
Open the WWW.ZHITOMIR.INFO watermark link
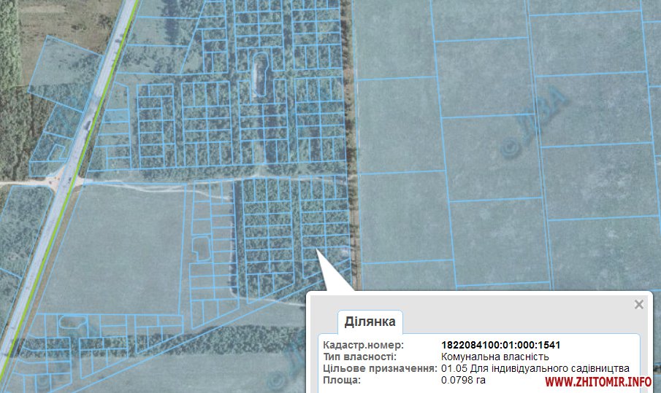point(597,382)
